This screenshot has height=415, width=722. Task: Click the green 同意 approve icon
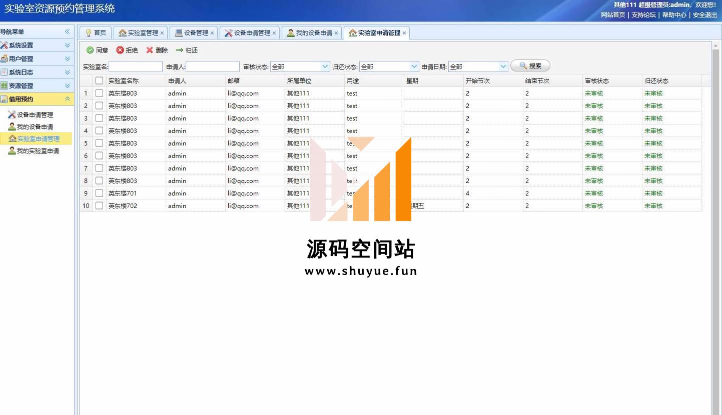click(90, 50)
